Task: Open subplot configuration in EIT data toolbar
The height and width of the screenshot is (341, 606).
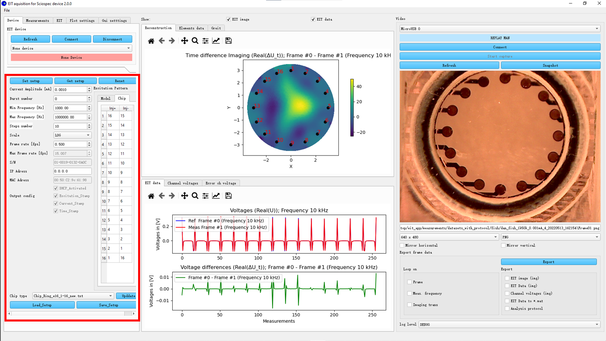Action: 206,196
